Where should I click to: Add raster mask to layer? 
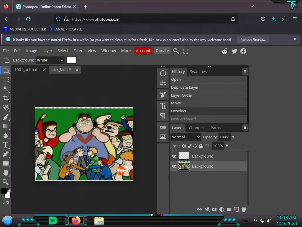coord(214,210)
